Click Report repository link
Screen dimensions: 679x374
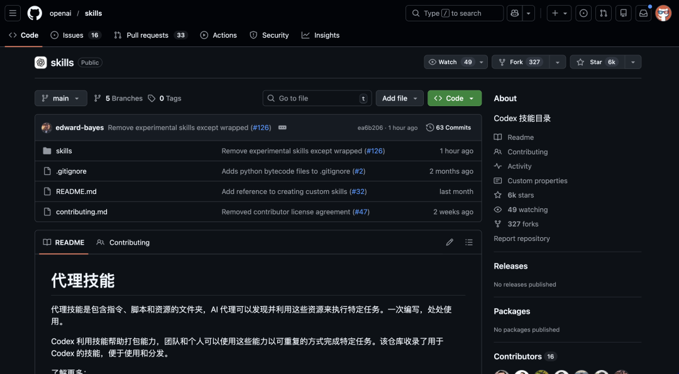tap(522, 238)
